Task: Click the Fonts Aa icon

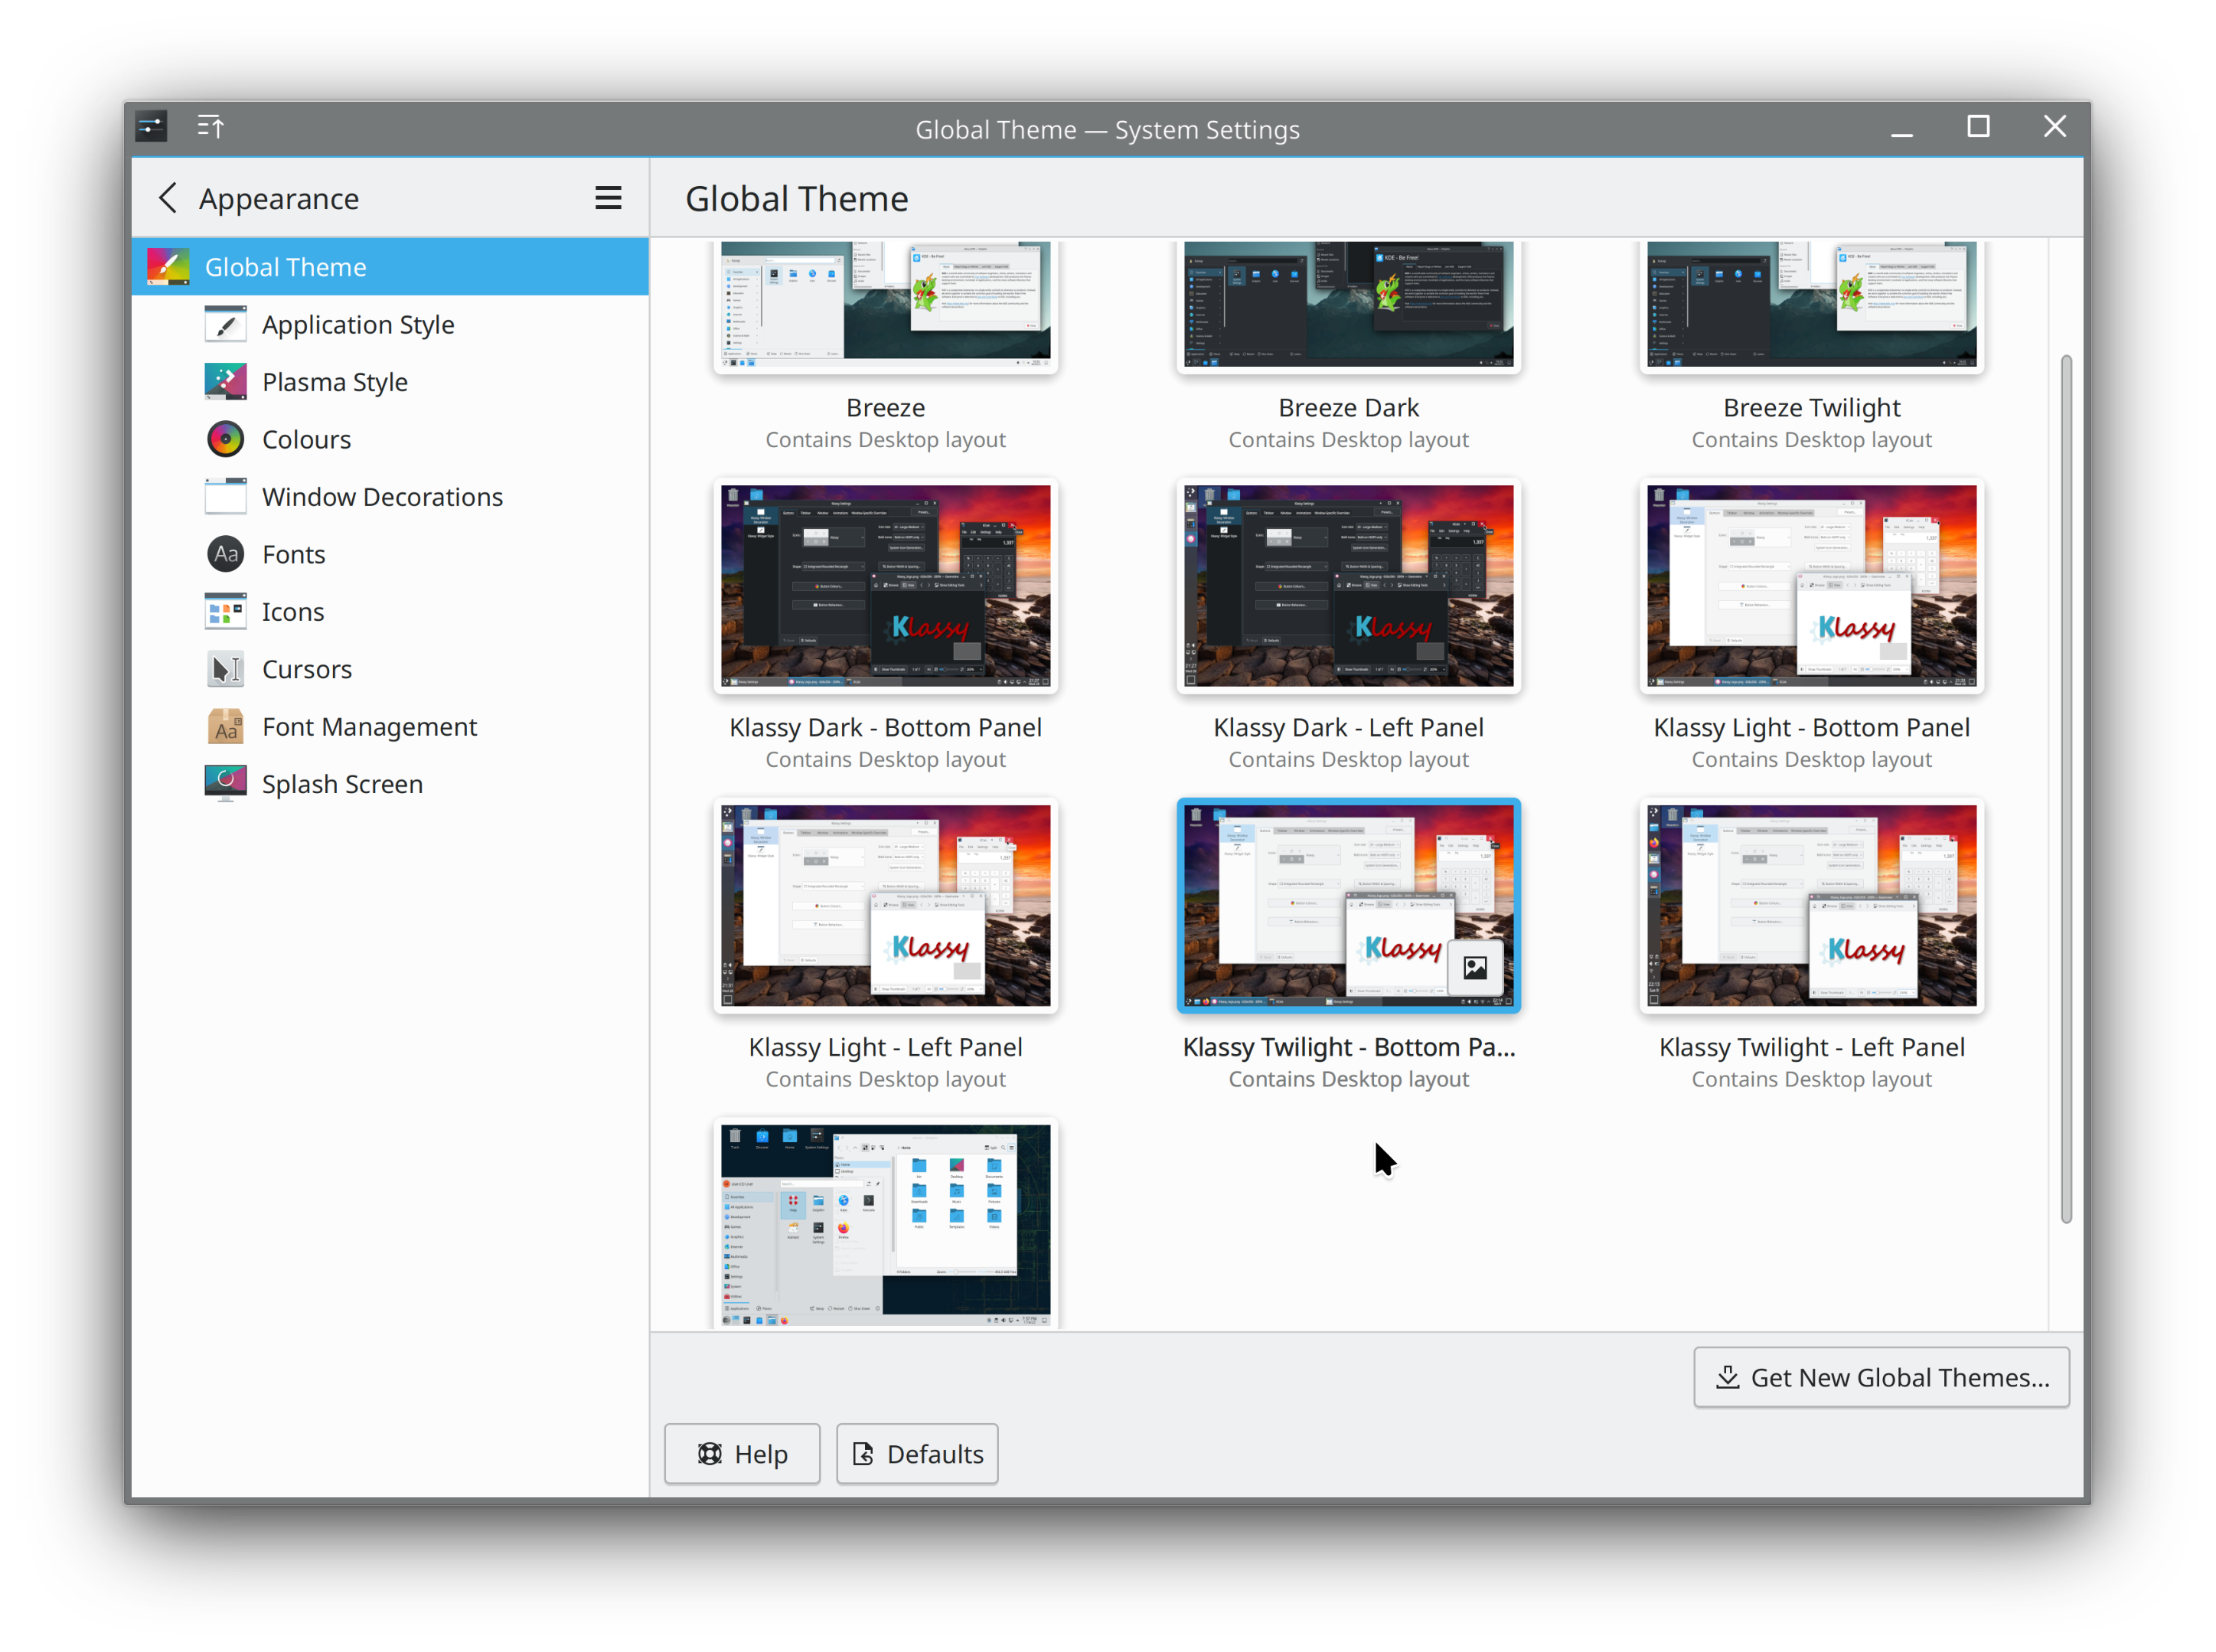Action: (x=225, y=554)
